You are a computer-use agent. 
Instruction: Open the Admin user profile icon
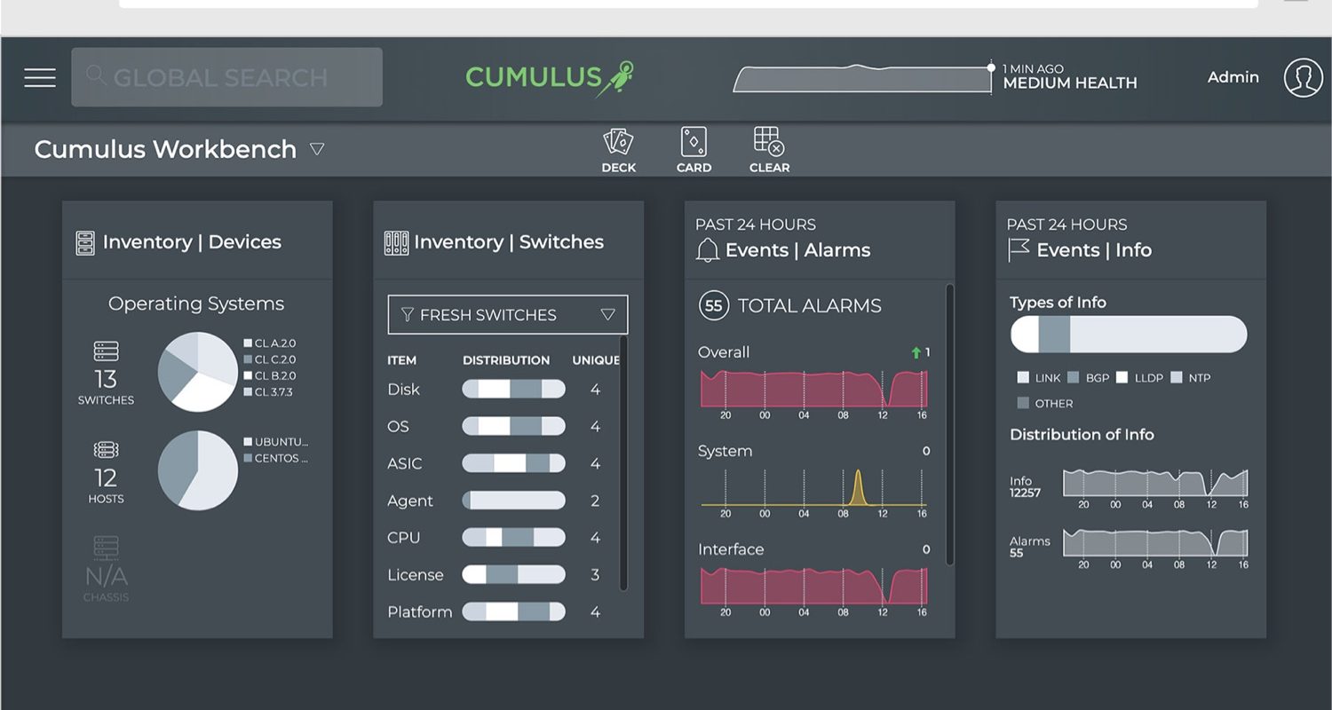point(1304,77)
